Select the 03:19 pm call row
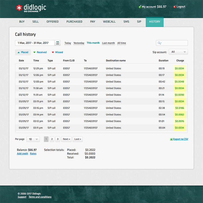 [x=101, y=101]
